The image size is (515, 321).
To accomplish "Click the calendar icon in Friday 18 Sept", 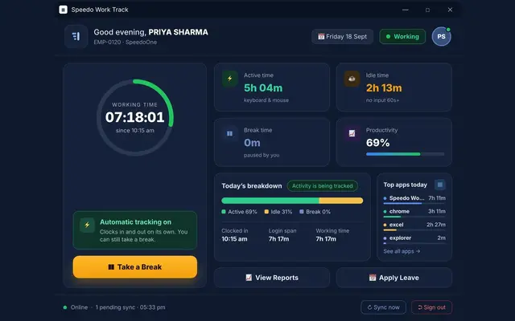I will [321, 36].
